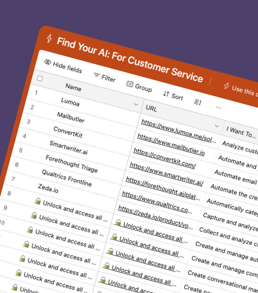The width and height of the screenshot is (258, 293).
Task: Click the crossed-eye Hide fields icon
Action: 48,62
